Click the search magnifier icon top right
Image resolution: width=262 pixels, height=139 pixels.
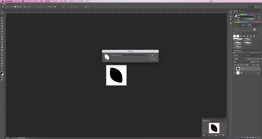pos(256,7)
